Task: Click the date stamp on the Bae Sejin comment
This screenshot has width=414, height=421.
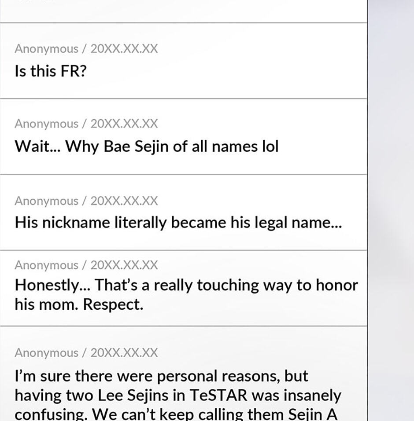Action: tap(124, 124)
